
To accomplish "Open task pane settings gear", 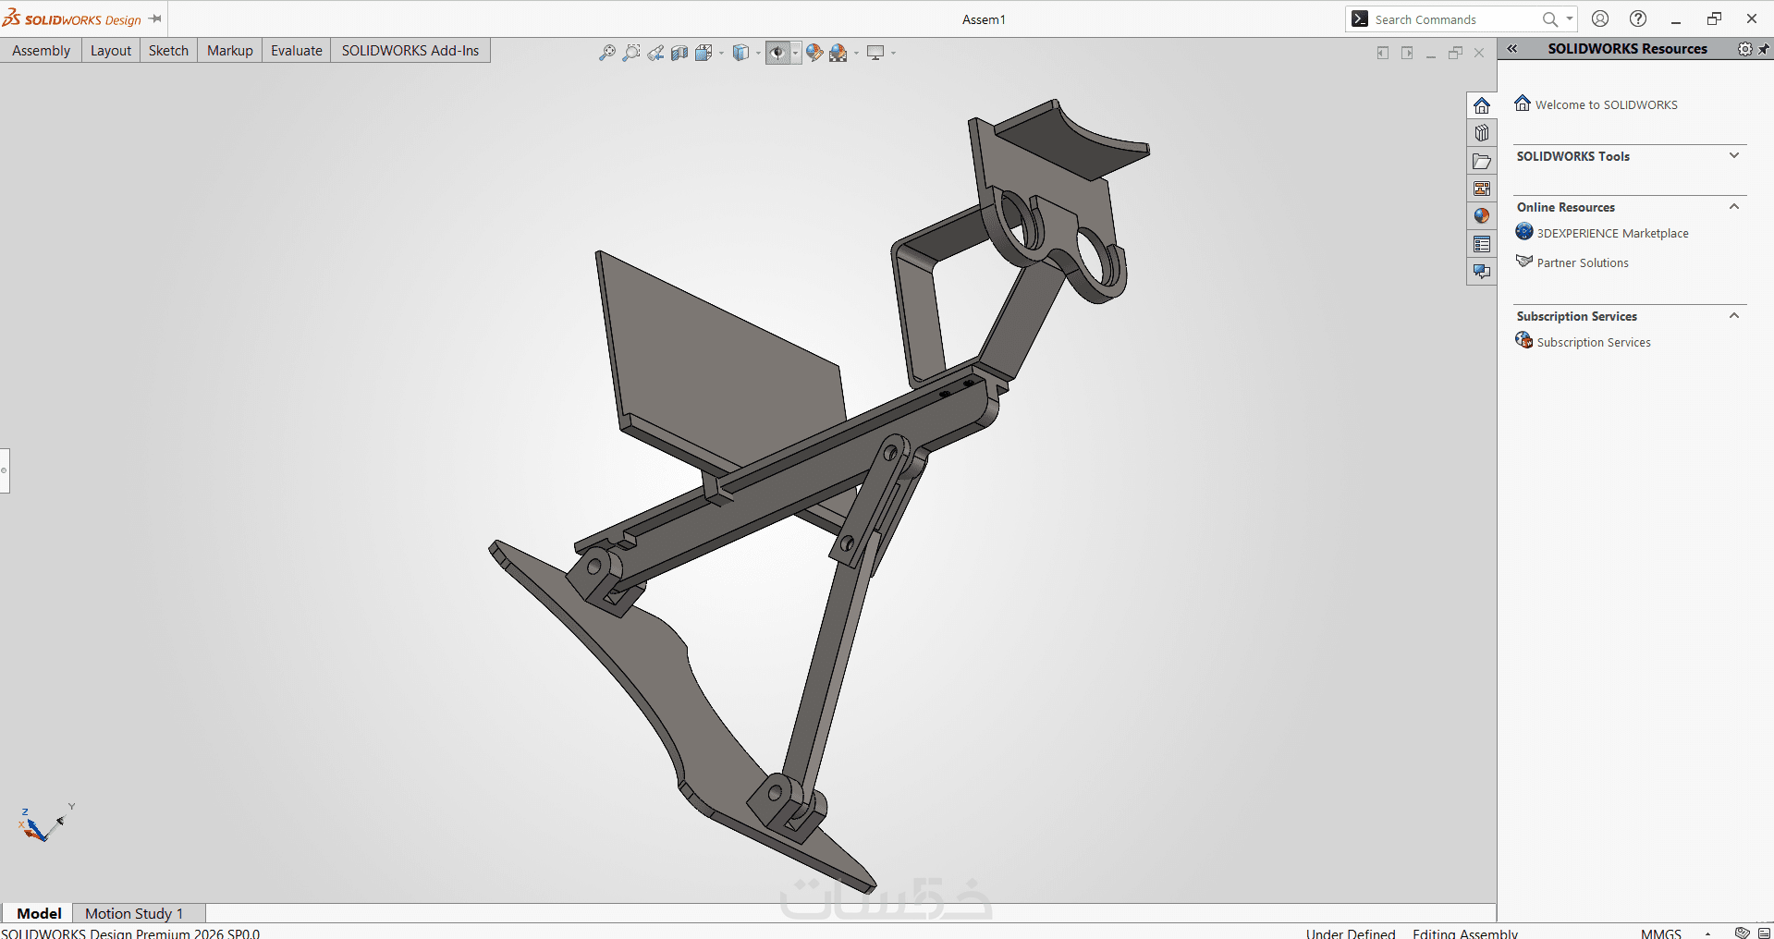I will [x=1744, y=49].
